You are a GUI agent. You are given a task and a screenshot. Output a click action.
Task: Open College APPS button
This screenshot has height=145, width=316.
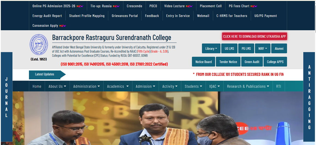click(275, 62)
